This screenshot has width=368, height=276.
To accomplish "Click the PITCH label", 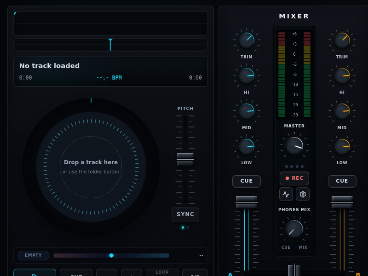I will click(x=185, y=109).
